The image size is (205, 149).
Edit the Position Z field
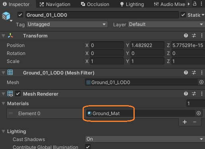pyautogui.click(x=188, y=45)
